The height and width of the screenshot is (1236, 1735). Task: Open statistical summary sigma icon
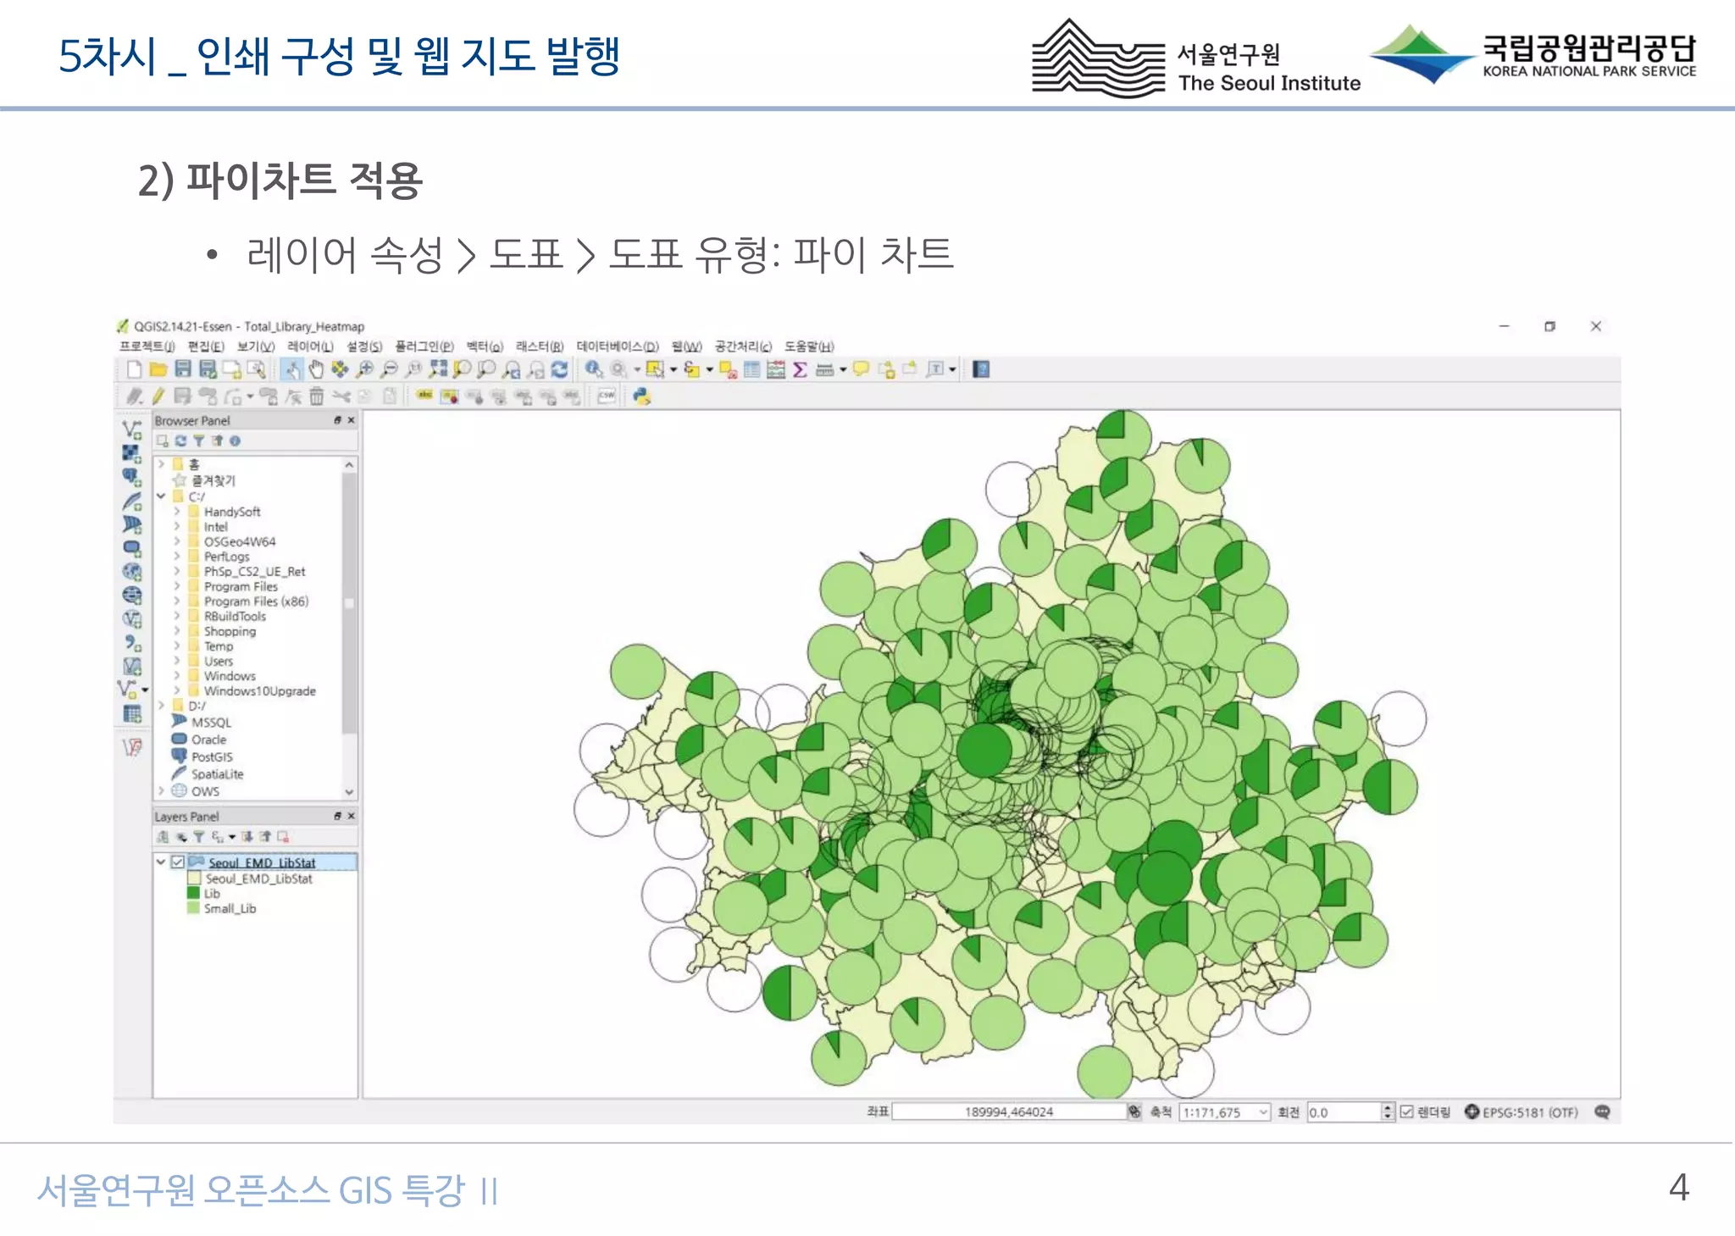(800, 369)
